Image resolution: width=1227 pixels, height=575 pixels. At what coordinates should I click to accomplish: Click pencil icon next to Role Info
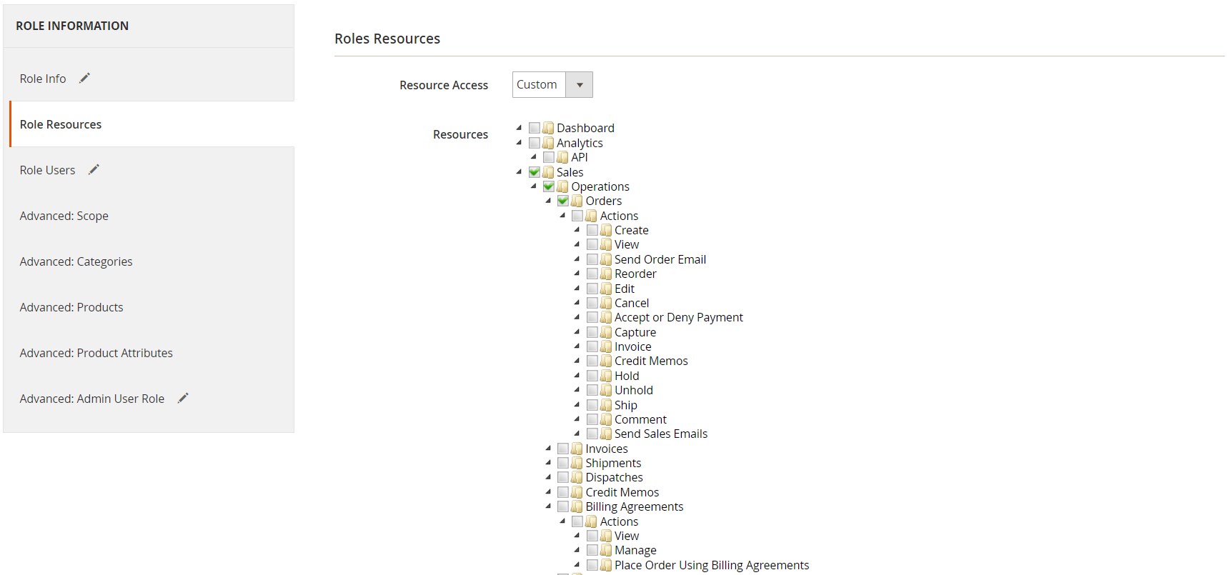[84, 78]
